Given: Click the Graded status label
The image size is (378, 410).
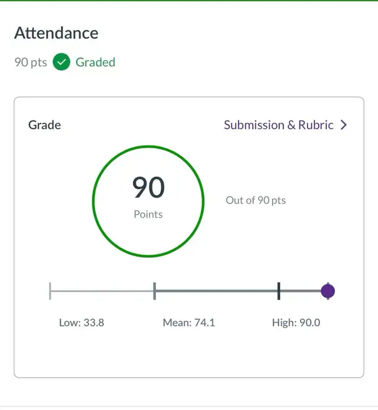Looking at the screenshot, I should pyautogui.click(x=95, y=62).
